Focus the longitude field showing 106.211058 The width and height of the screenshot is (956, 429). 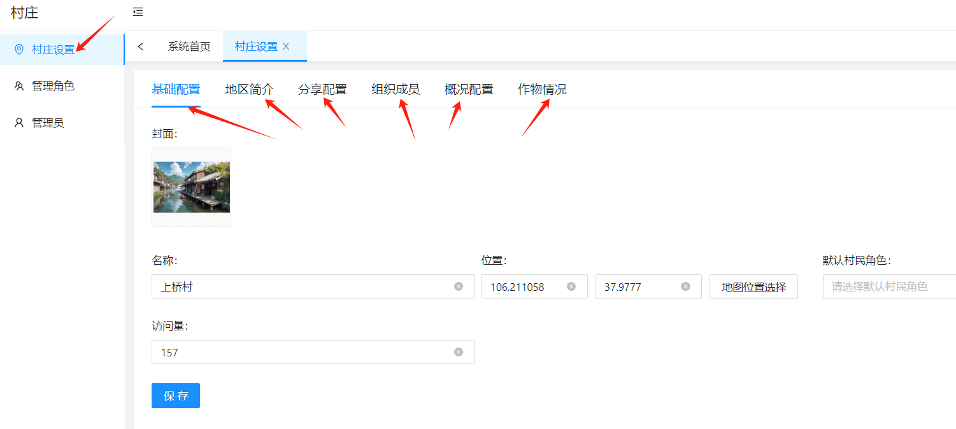click(534, 286)
